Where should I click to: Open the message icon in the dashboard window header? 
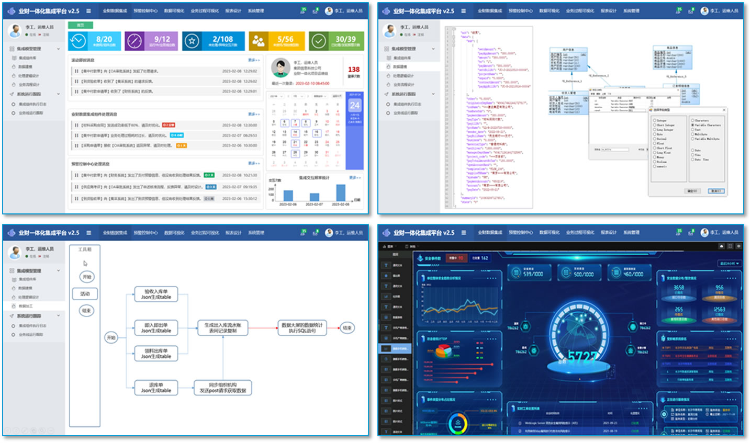315,11
